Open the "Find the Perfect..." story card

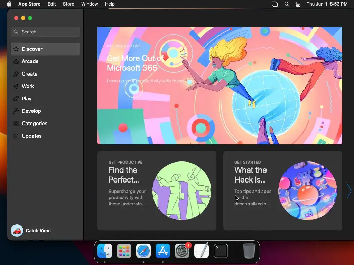click(x=157, y=190)
